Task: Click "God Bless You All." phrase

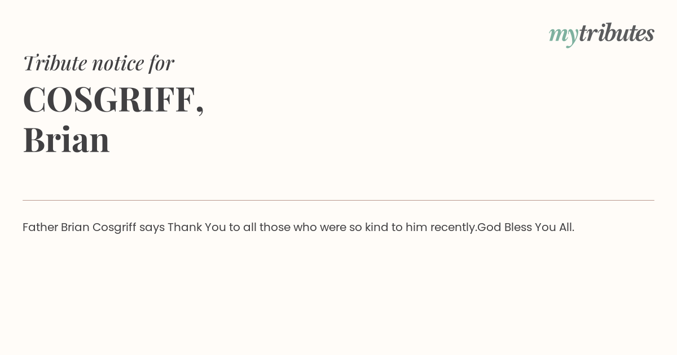Action: click(526, 227)
